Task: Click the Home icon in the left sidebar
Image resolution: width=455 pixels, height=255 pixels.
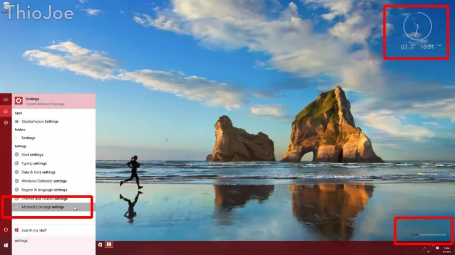Action: point(5,111)
